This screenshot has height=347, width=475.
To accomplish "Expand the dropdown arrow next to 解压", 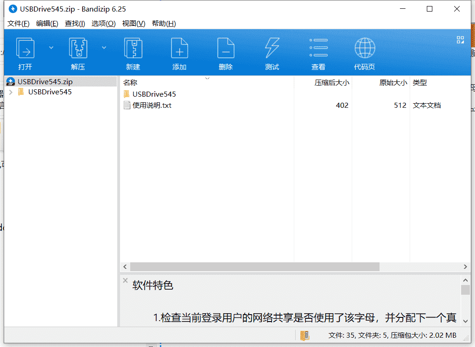I will click(104, 48).
